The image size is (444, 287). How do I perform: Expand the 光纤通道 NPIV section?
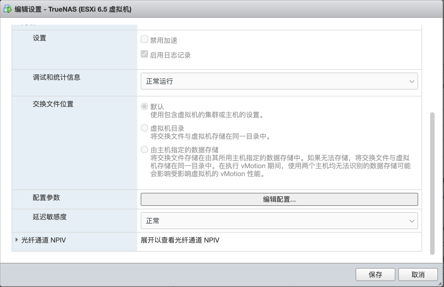point(17,240)
